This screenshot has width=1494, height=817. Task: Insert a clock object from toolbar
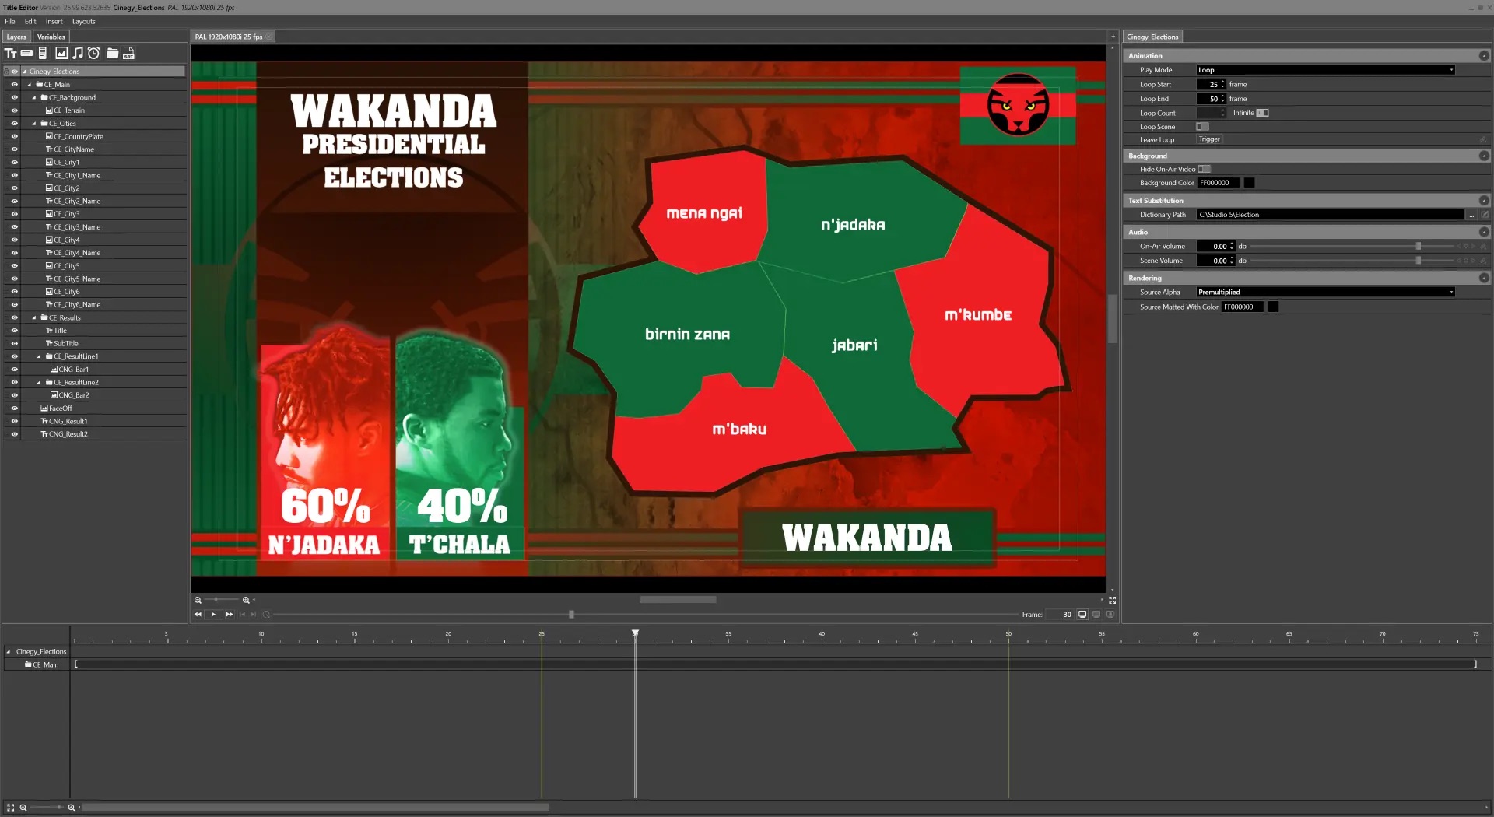click(94, 53)
